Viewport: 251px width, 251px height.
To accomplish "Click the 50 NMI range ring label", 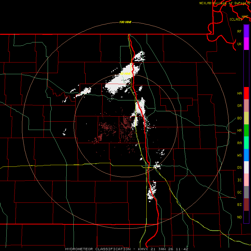I will (125, 74).
